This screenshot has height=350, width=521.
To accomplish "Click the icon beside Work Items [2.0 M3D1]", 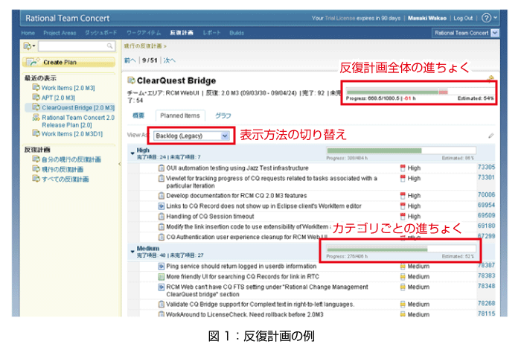I will click(36, 133).
